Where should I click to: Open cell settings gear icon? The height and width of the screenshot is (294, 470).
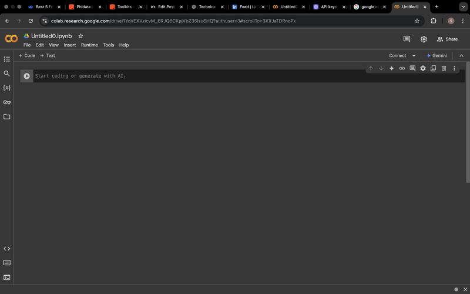(422, 68)
